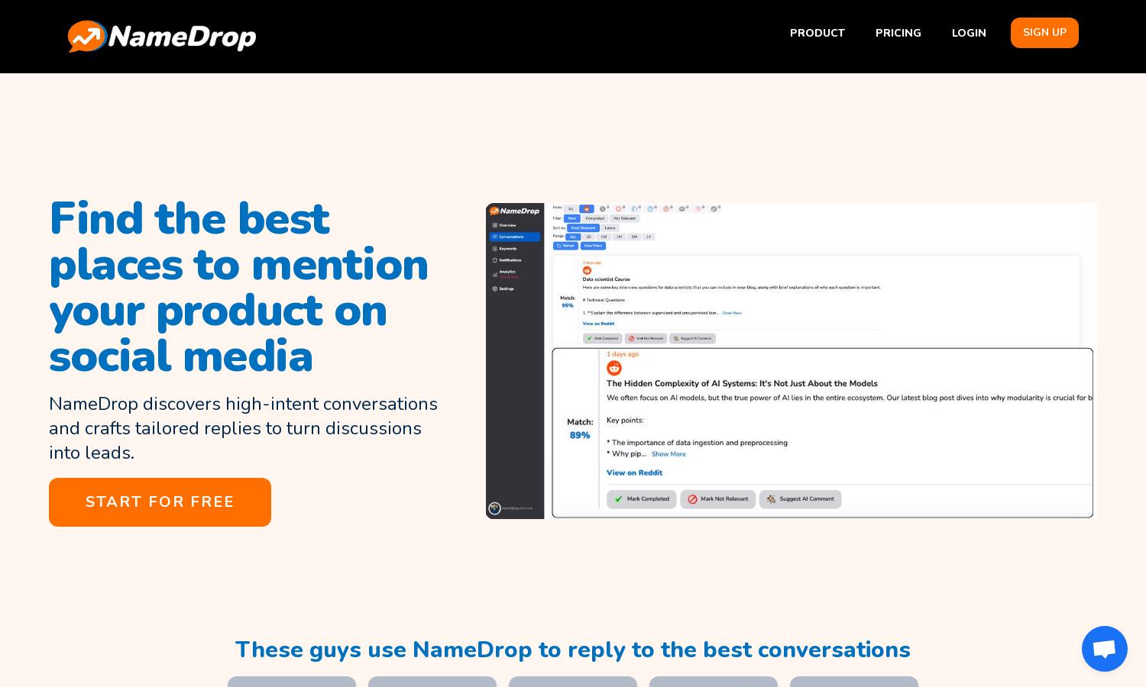1146x687 pixels.
Task: Expand Show More on the Hidden Complexity post
Action: tap(668, 454)
